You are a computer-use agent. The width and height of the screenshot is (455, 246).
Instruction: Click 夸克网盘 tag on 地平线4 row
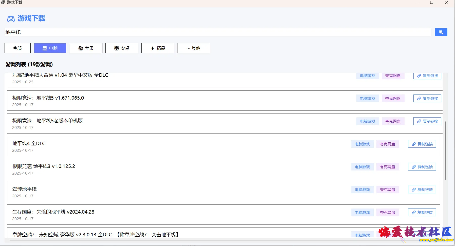tap(388, 144)
